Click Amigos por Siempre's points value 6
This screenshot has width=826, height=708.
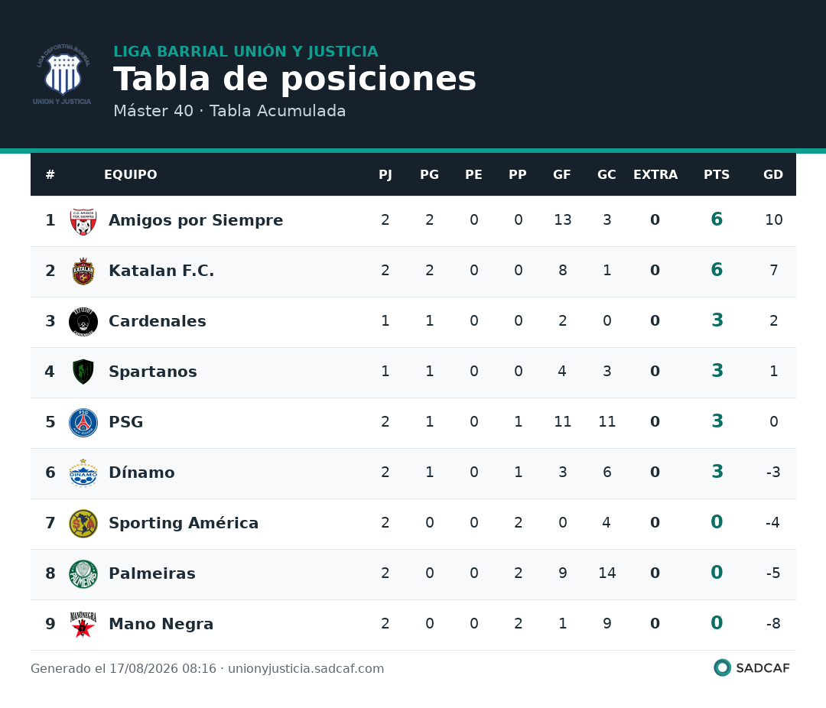click(x=717, y=219)
